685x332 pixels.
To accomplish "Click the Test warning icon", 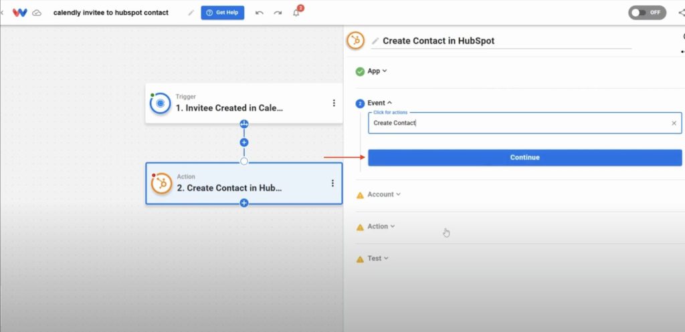I will click(360, 259).
